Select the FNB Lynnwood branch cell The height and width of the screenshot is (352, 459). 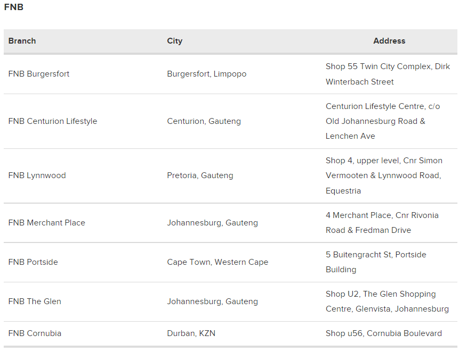(x=37, y=175)
